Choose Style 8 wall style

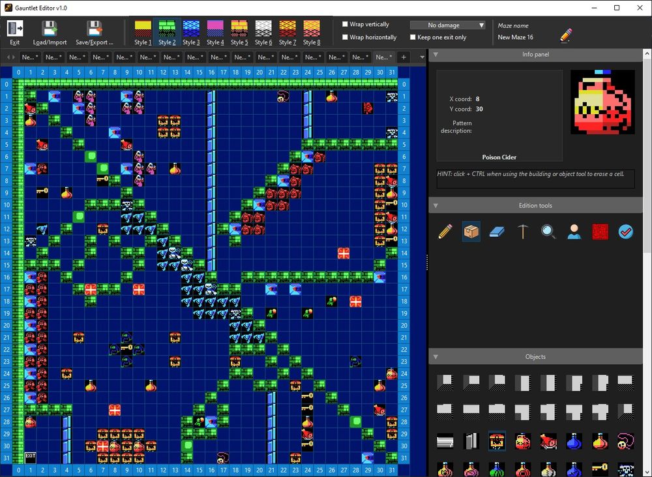pos(312,33)
